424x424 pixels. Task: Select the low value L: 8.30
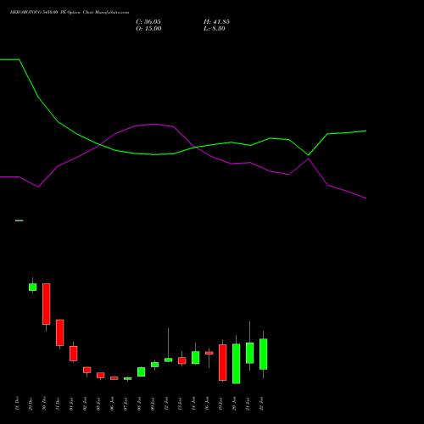click(x=215, y=29)
